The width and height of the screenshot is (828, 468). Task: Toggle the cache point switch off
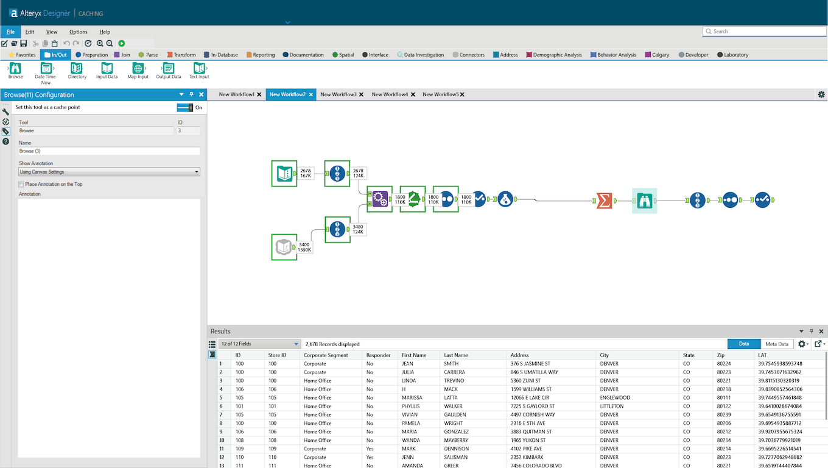[x=184, y=107]
